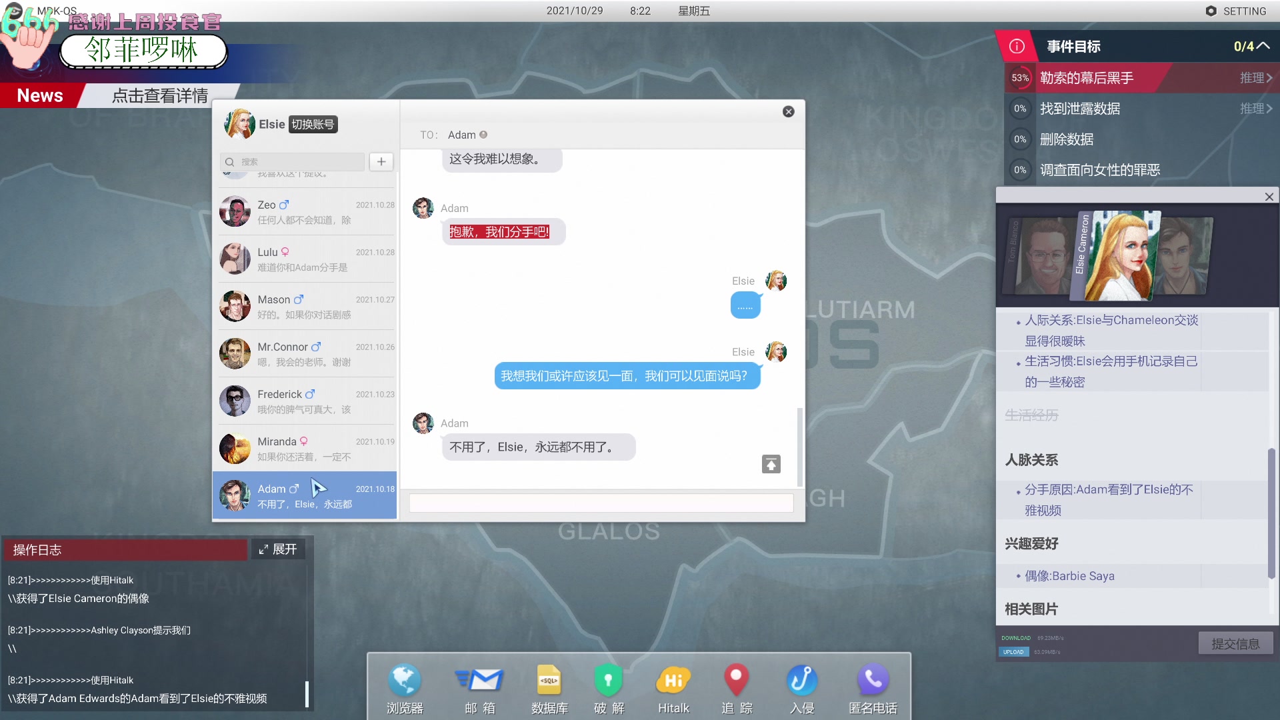
Task: Click message 我想我们或许应该见一面
Action: click(627, 376)
